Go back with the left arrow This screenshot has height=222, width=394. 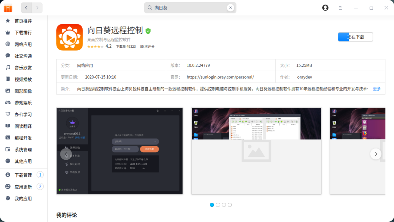click(x=26, y=8)
